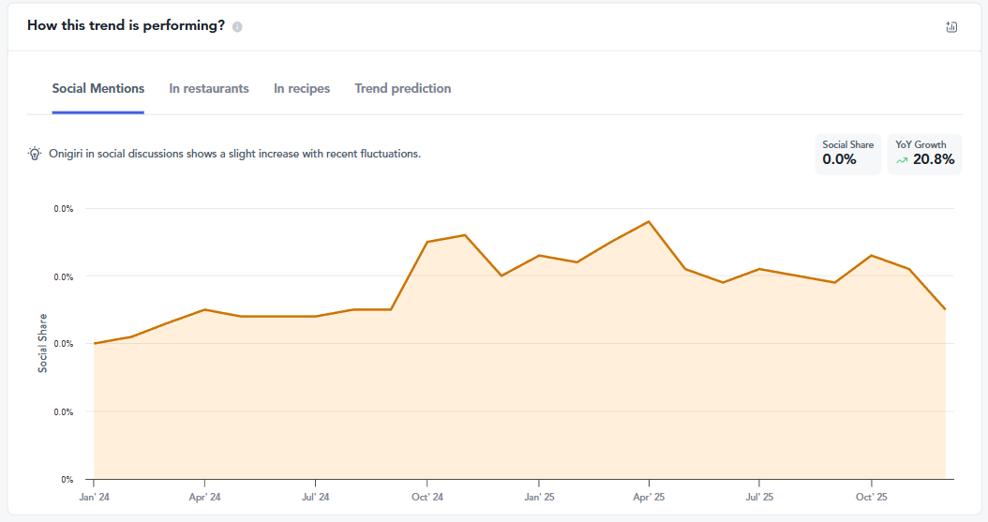This screenshot has width=988, height=522.
Task: Click the Onigiri insight summary text
Action: (234, 154)
